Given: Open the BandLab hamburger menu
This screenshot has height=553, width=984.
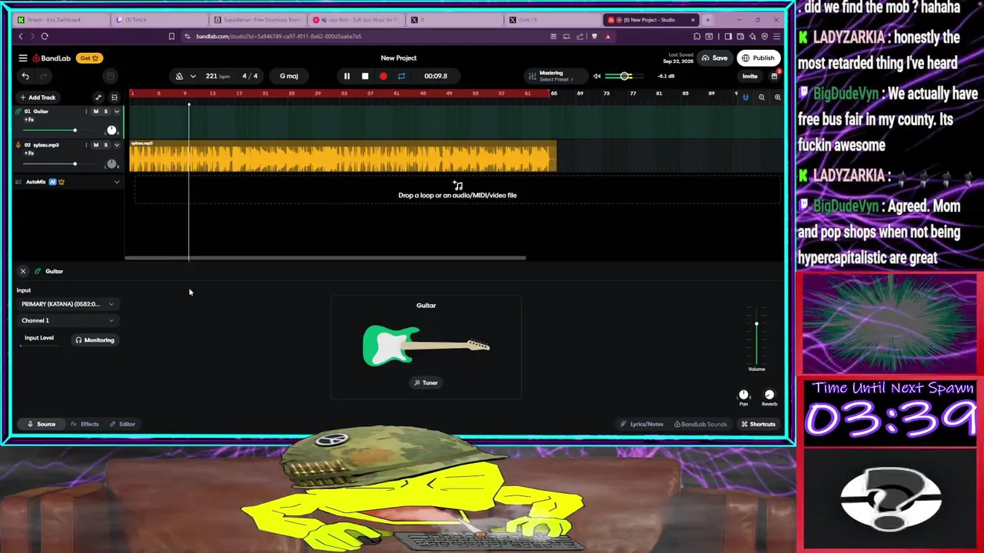Looking at the screenshot, I should pyautogui.click(x=23, y=58).
